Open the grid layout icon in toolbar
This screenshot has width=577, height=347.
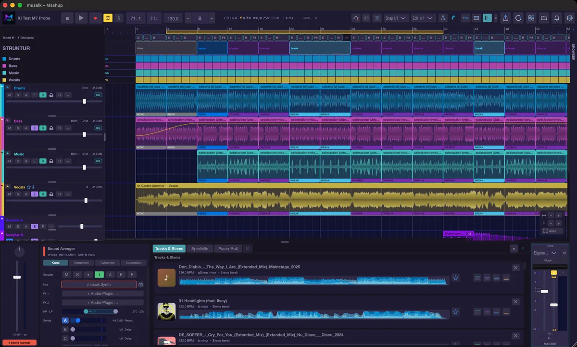click(x=531, y=18)
